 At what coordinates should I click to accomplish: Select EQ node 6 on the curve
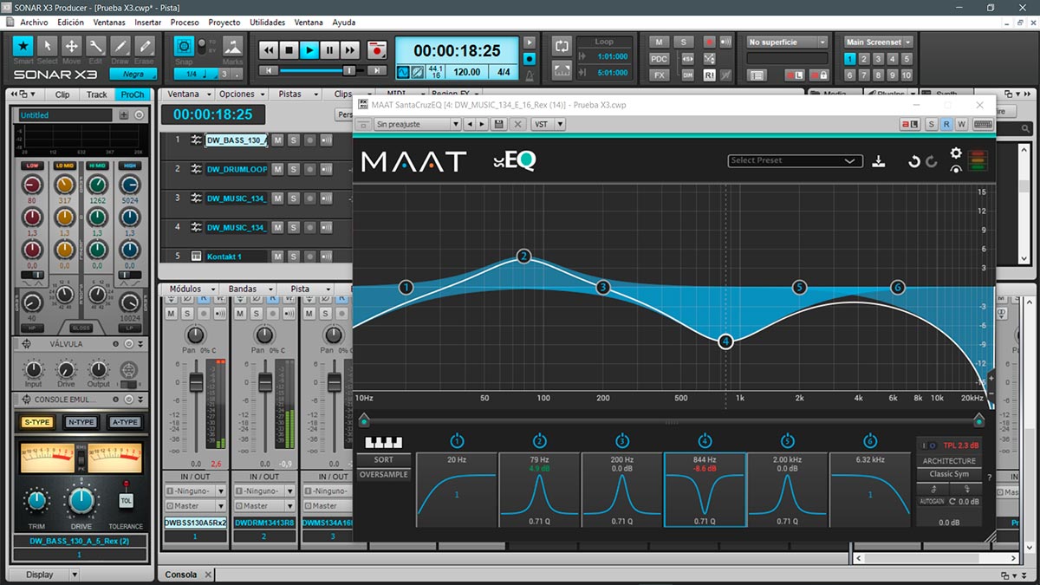pyautogui.click(x=898, y=287)
